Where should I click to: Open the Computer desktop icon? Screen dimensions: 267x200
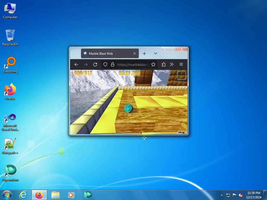pyautogui.click(x=10, y=11)
